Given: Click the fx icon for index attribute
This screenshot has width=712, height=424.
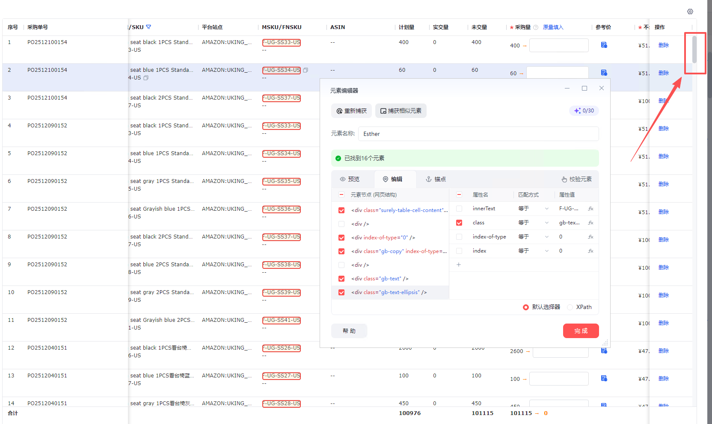Looking at the screenshot, I should (590, 251).
